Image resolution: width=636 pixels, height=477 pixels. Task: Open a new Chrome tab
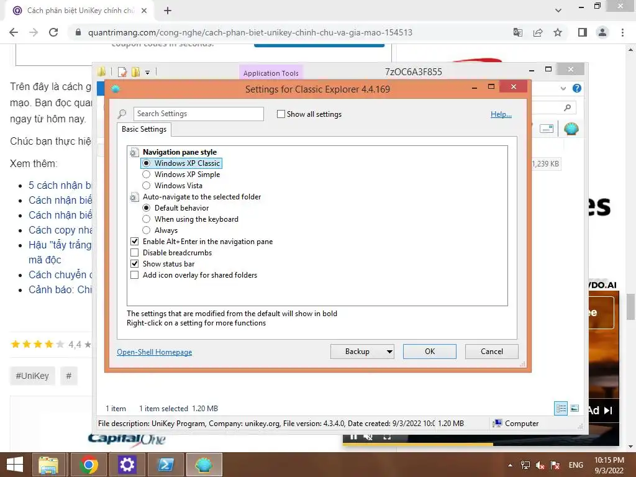click(x=168, y=11)
